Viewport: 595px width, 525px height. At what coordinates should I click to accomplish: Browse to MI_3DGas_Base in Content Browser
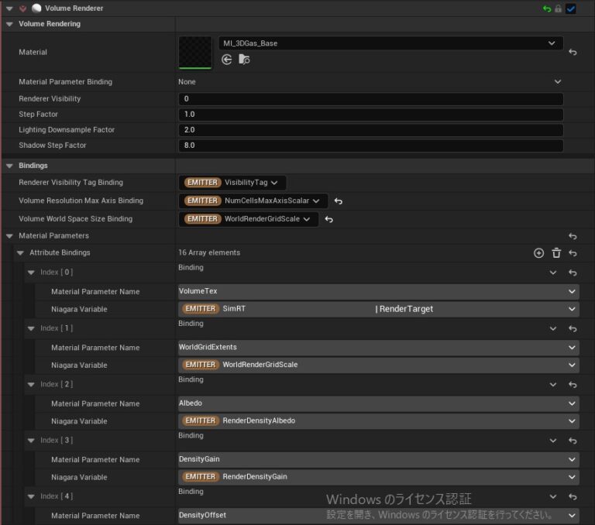click(244, 59)
